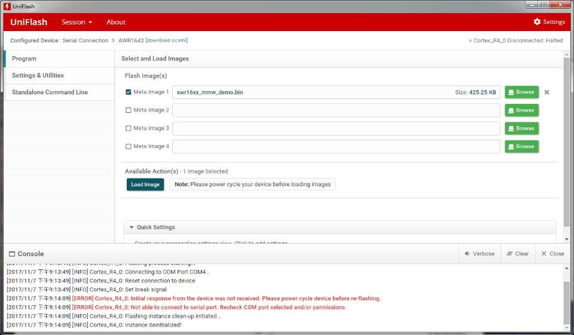Switch to Settings & Utilities tab

tap(59, 75)
